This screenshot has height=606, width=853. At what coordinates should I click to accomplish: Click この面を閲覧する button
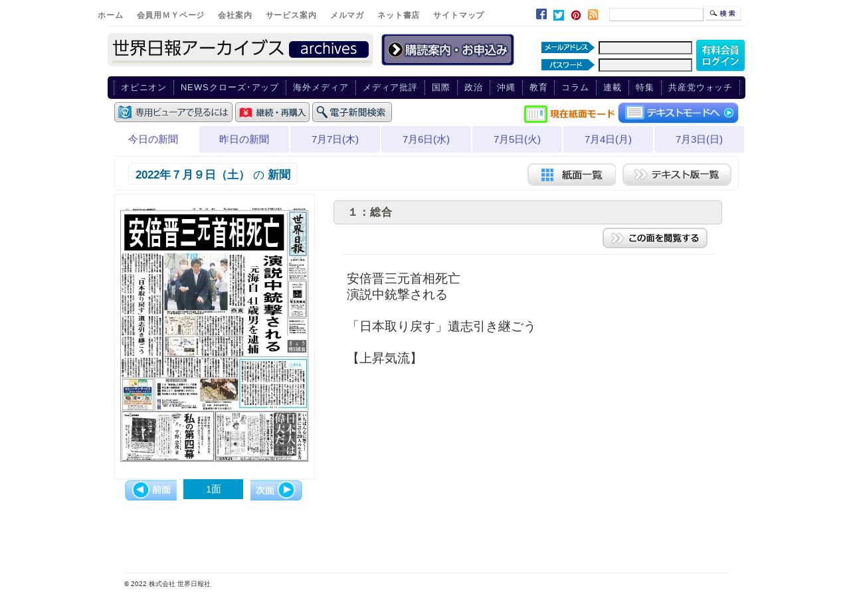655,238
